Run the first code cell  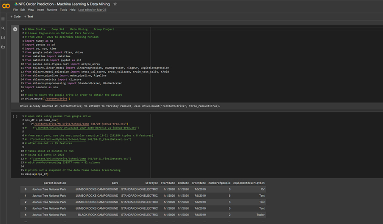pyautogui.click(x=15, y=29)
